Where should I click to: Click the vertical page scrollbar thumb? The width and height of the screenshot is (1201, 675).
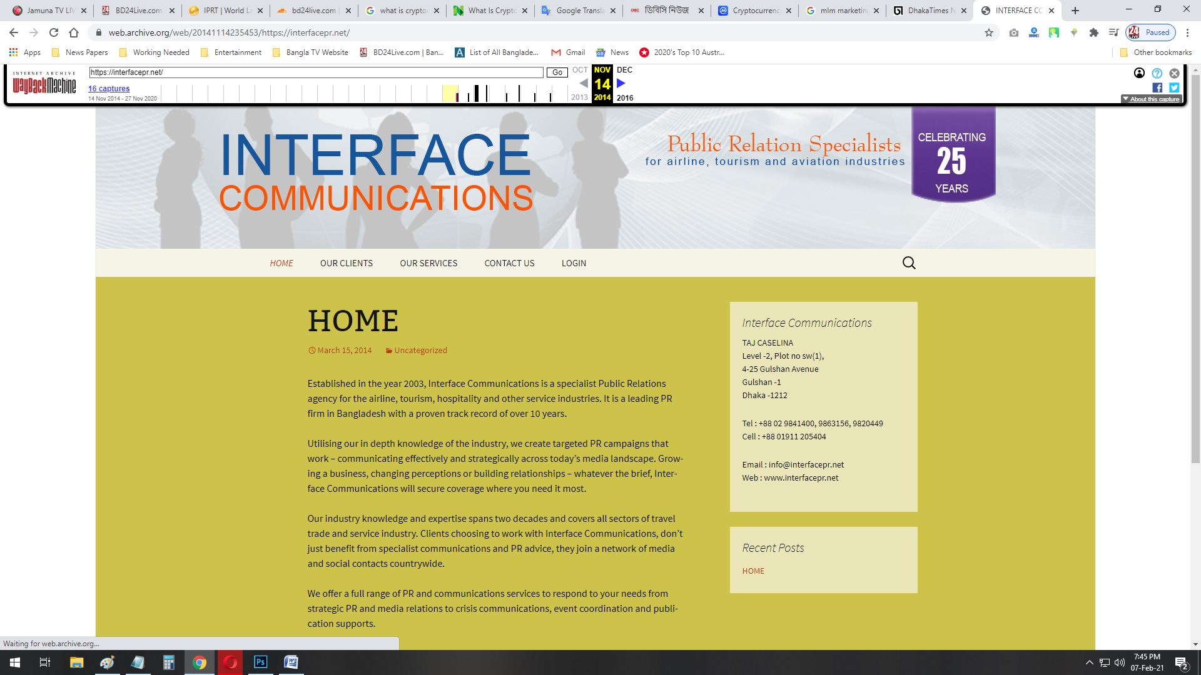[1195, 269]
